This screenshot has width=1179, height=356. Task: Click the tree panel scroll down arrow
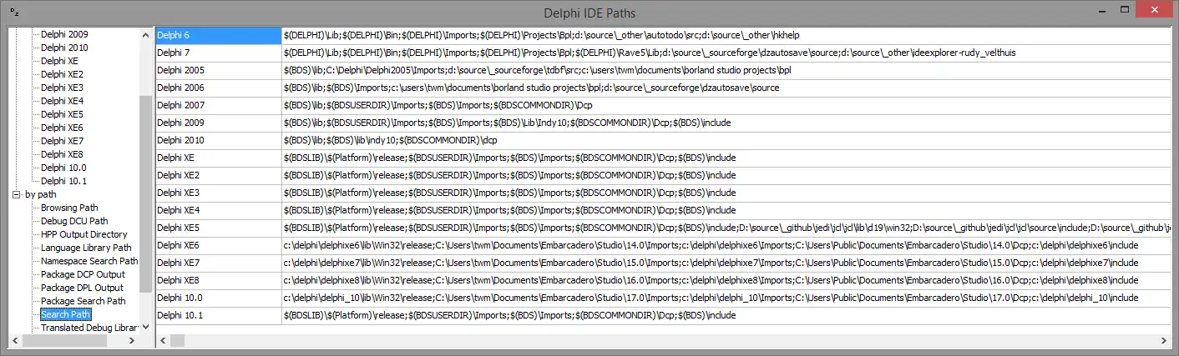pos(146,328)
